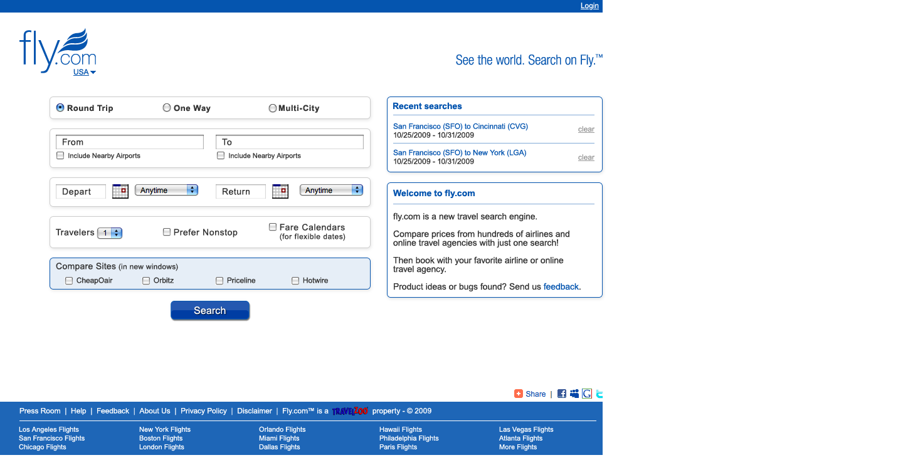Open Help in the footer
903x465 pixels.
[78, 411]
